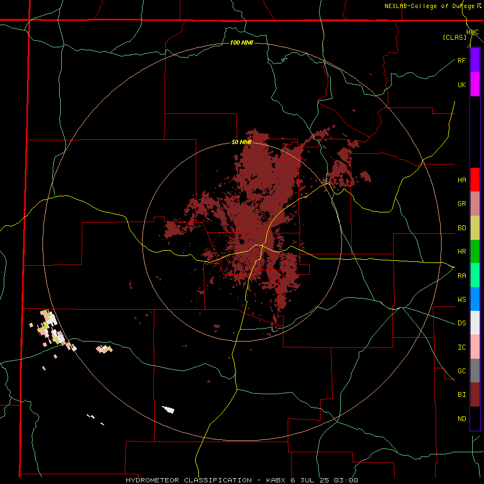Viewport: 484px width, 484px height.
Task: Click the HHC product label
Action: coord(472,32)
